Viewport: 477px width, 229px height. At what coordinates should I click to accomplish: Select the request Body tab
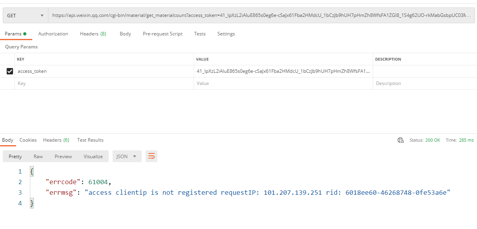click(125, 34)
